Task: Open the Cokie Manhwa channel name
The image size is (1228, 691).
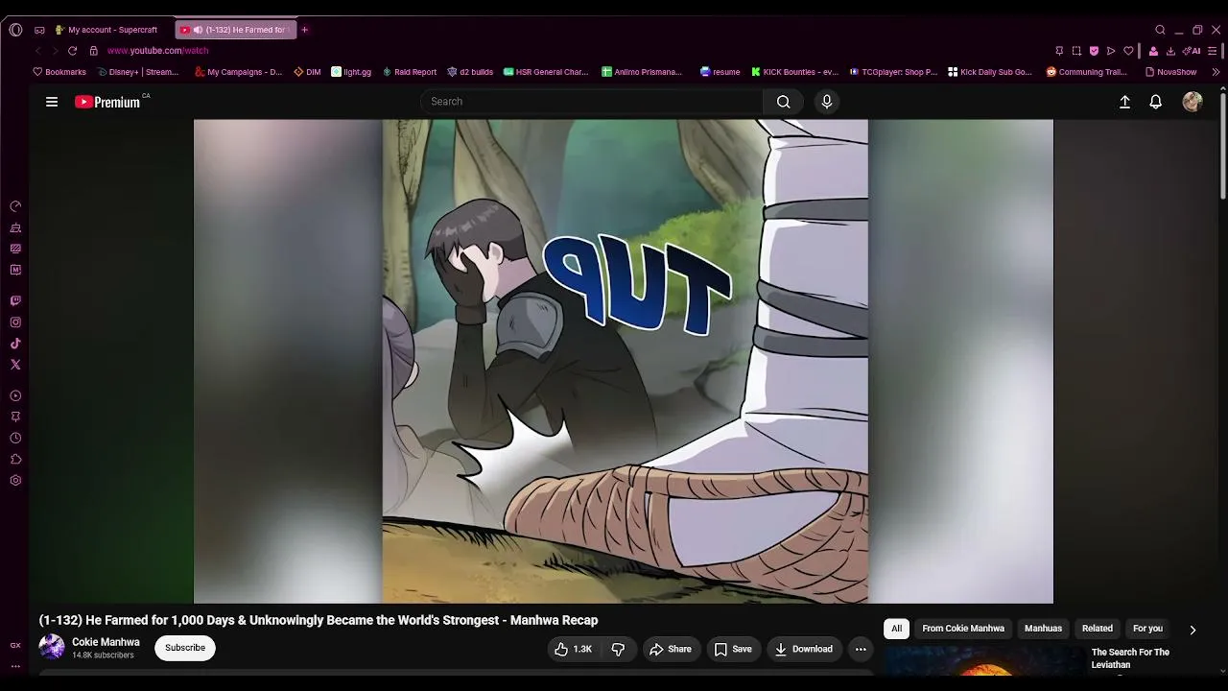Action: pos(106,642)
